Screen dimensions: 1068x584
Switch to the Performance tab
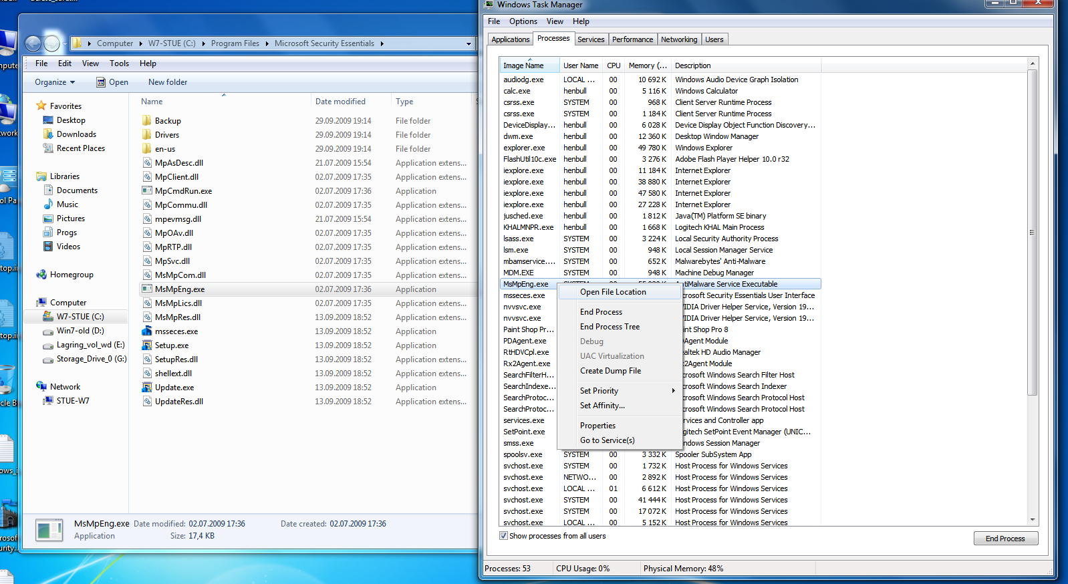pos(632,39)
